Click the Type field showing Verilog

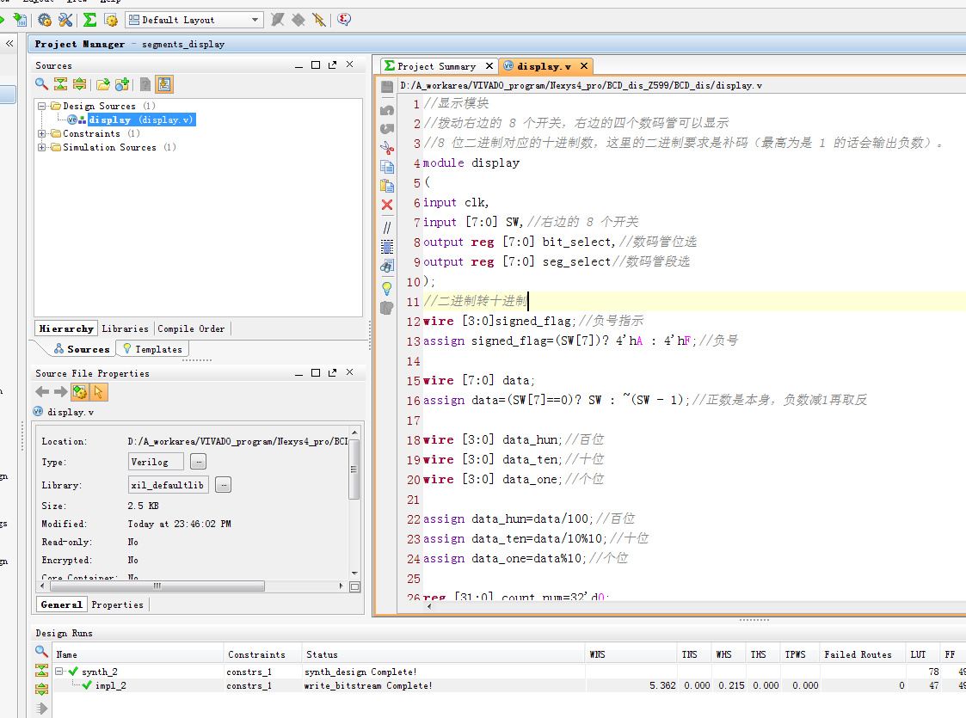[156, 461]
